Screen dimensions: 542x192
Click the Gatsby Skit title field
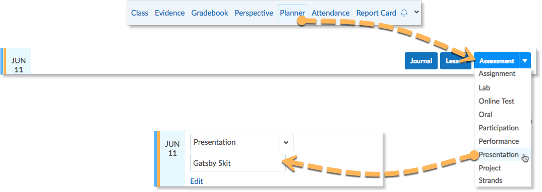(238, 163)
